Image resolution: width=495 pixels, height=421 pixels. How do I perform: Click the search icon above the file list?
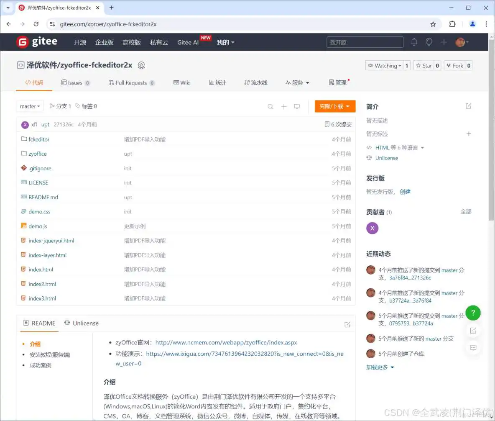(270, 106)
